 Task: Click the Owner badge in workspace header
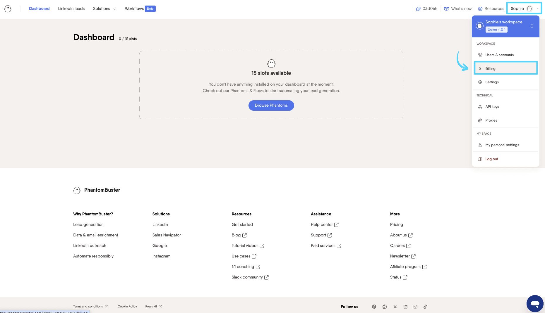[x=496, y=30]
